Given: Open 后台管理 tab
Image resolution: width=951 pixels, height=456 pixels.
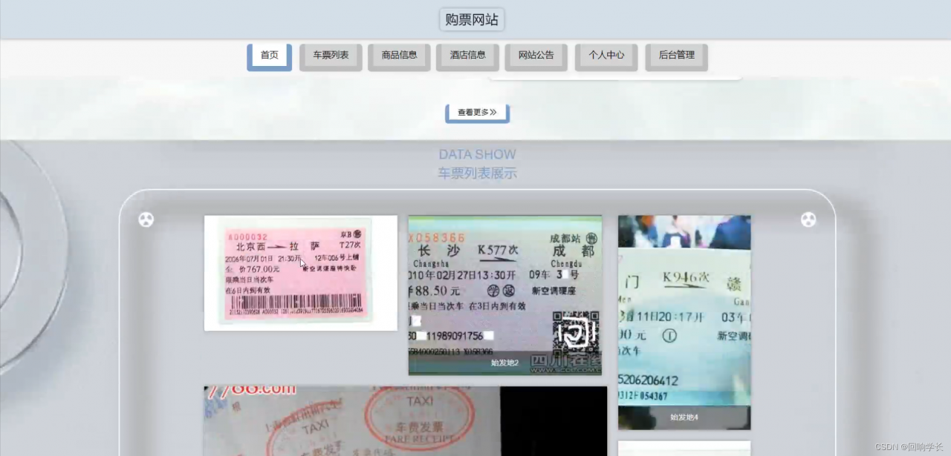Looking at the screenshot, I should point(676,56).
